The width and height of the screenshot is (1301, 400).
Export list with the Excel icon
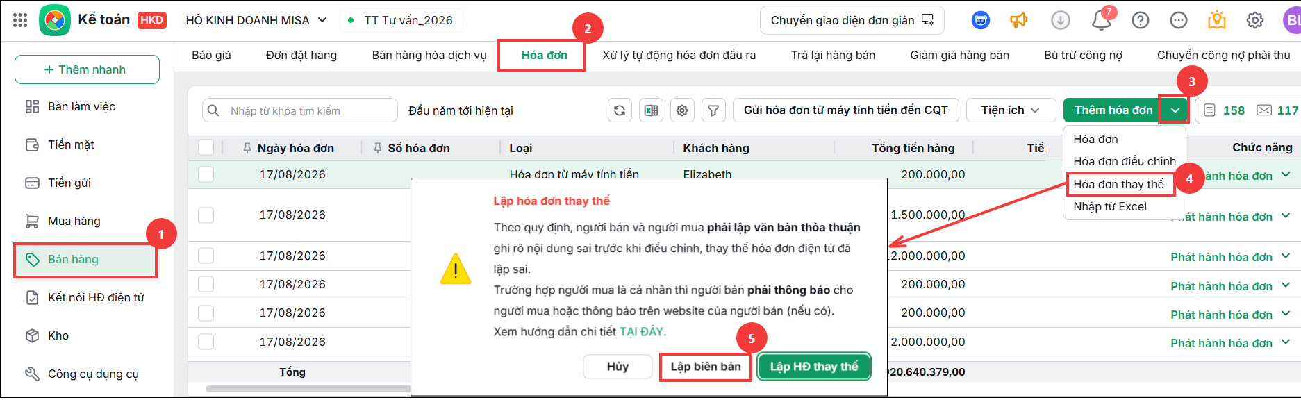tap(651, 110)
